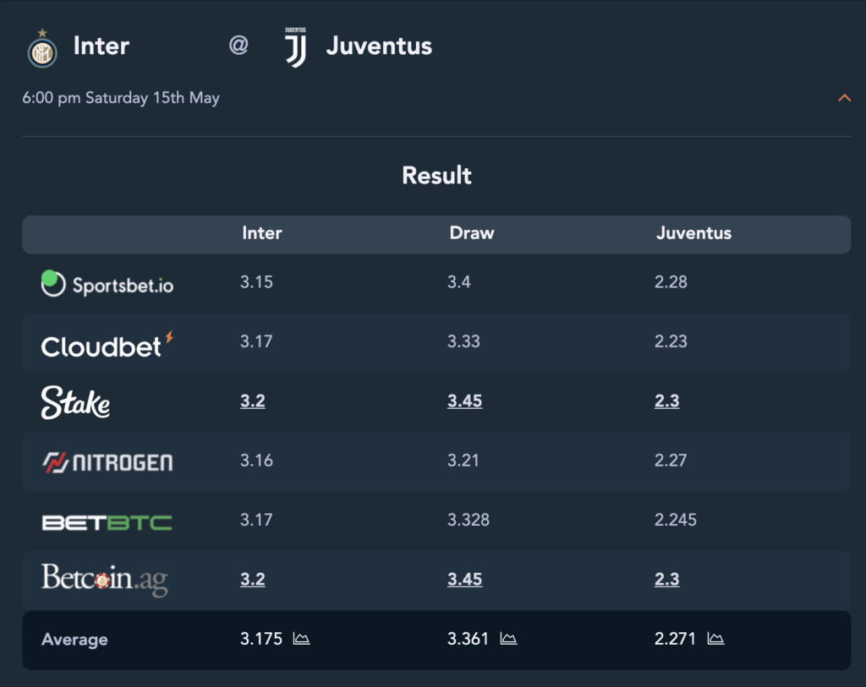Open the Nitrogen bookmaker logo
This screenshot has height=687, width=866.
107,462
